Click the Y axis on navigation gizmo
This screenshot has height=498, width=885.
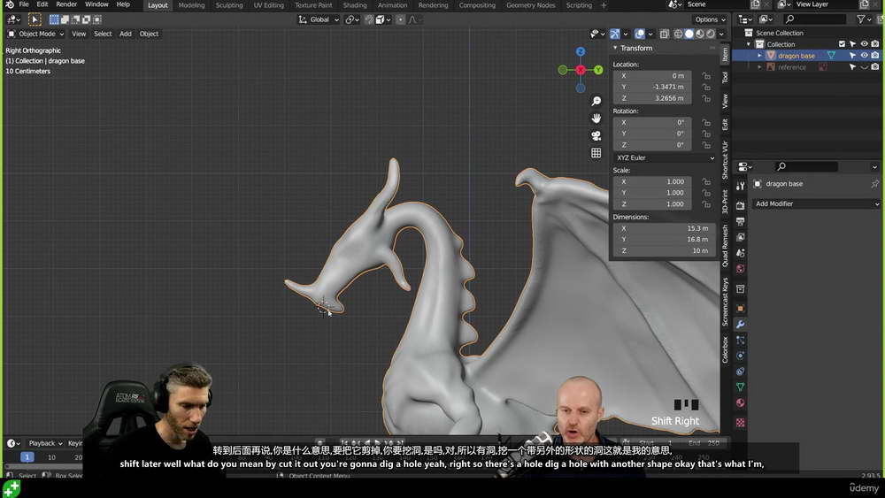click(598, 70)
